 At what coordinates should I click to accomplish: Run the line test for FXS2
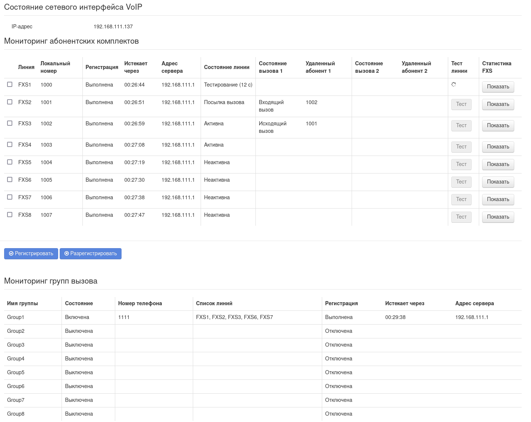(461, 104)
